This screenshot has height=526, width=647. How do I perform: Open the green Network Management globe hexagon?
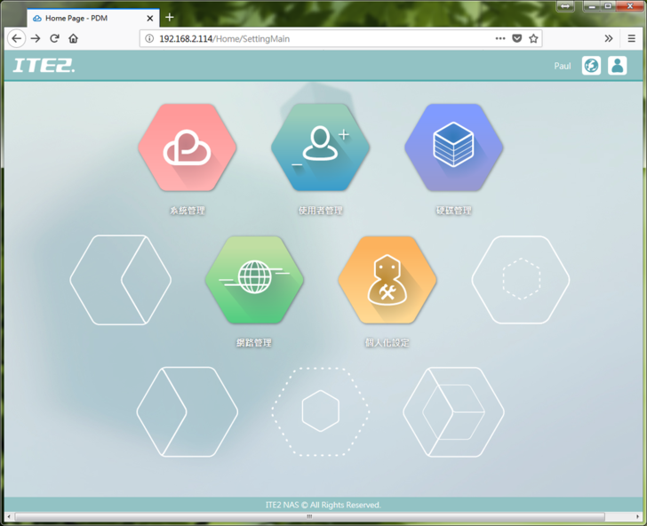(x=254, y=279)
